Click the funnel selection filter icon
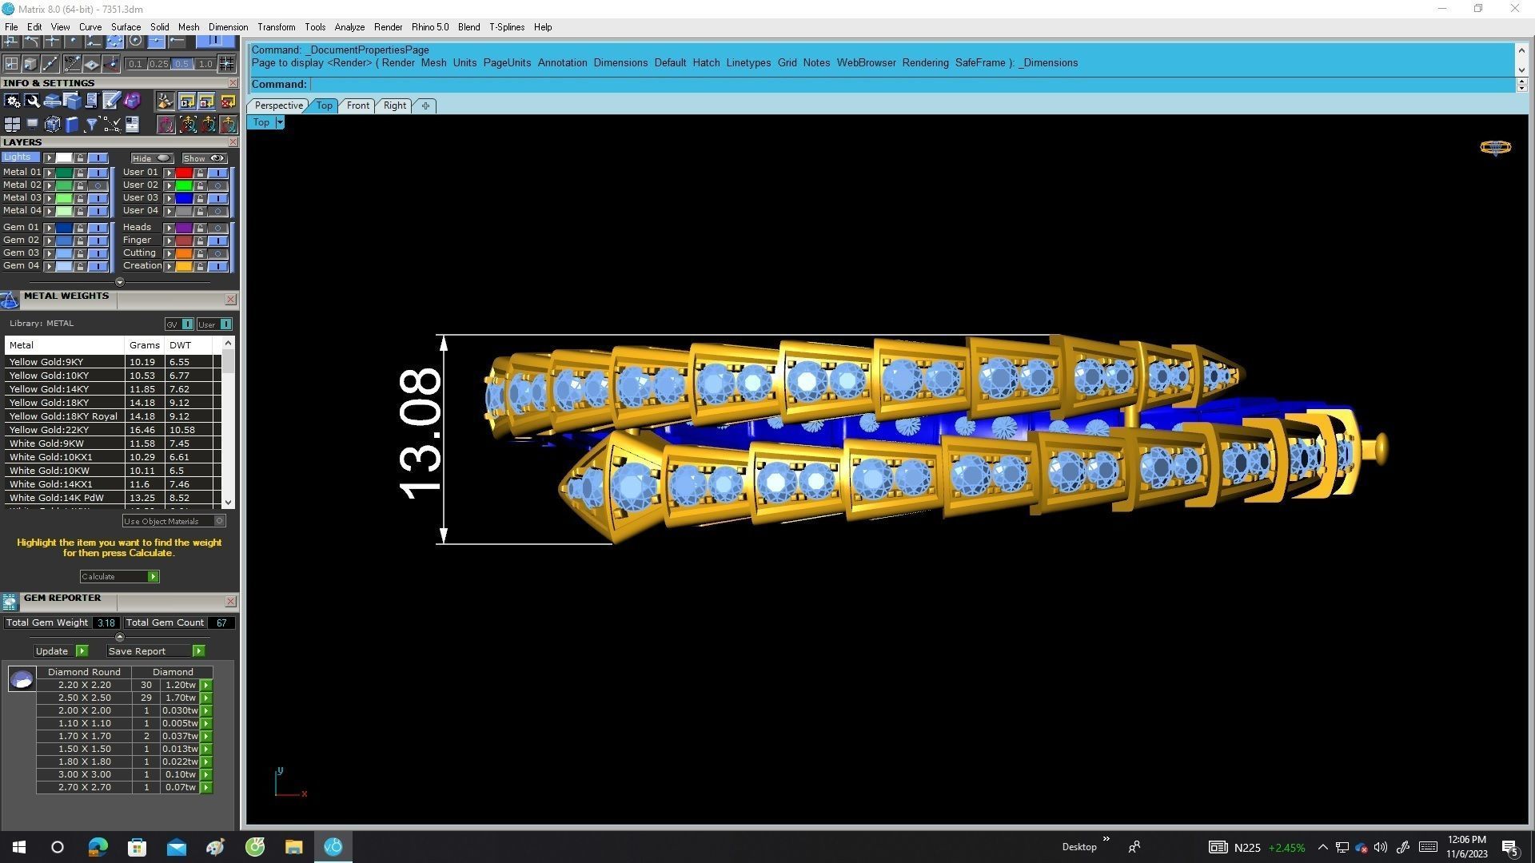The height and width of the screenshot is (863, 1535). coord(92,124)
